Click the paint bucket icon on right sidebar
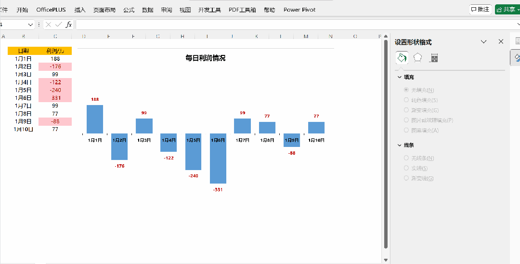The image size is (520, 264). pos(517,57)
